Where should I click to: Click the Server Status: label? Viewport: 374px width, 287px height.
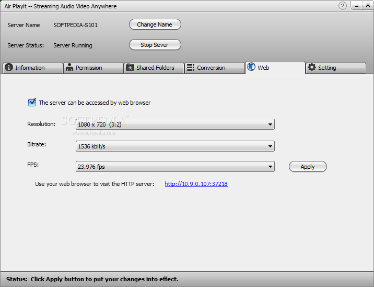(x=26, y=45)
